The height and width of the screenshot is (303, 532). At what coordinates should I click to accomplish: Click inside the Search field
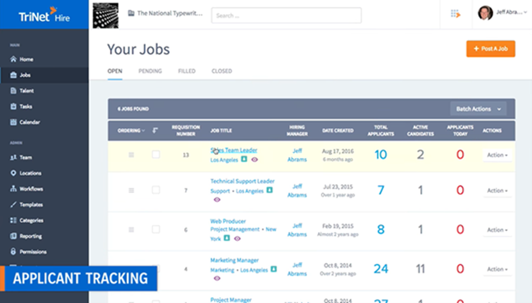[x=286, y=15]
